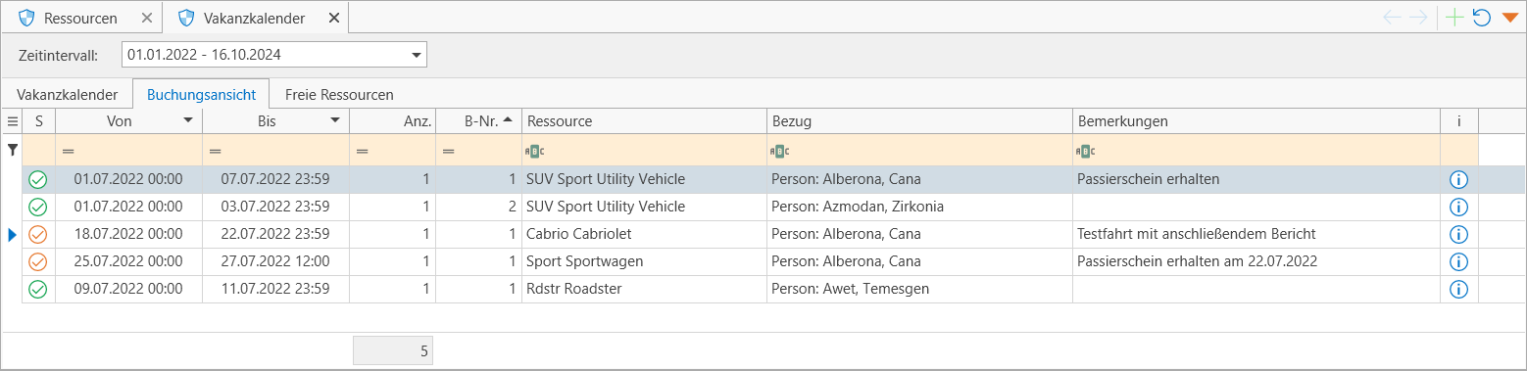Click the forward arrow navigation icon
Image resolution: width=1527 pixels, height=371 pixels.
[1418, 18]
